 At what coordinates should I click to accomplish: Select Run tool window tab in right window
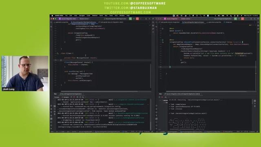click(160, 94)
